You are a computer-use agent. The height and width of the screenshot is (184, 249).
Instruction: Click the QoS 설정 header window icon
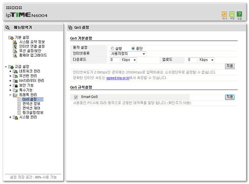pos(70,28)
